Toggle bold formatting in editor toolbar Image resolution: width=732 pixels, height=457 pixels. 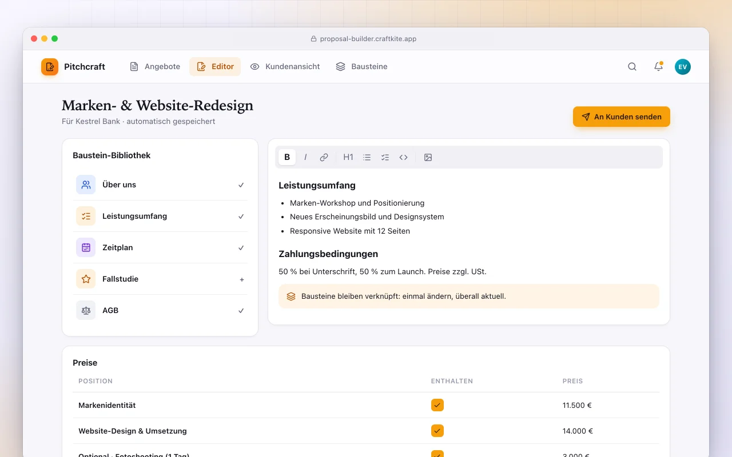(287, 157)
